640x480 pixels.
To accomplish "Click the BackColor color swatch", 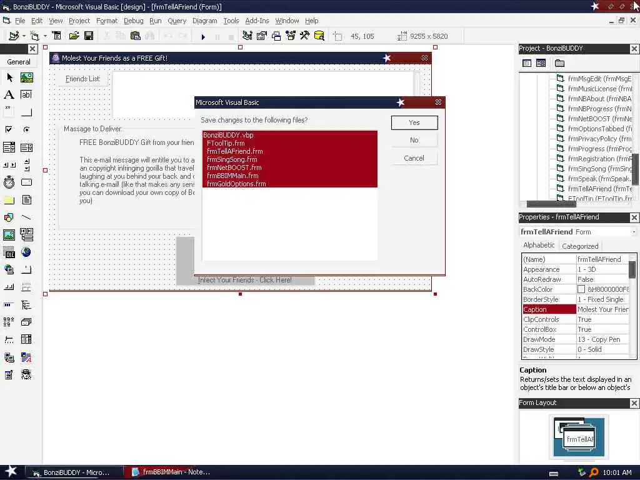I will (x=581, y=289).
